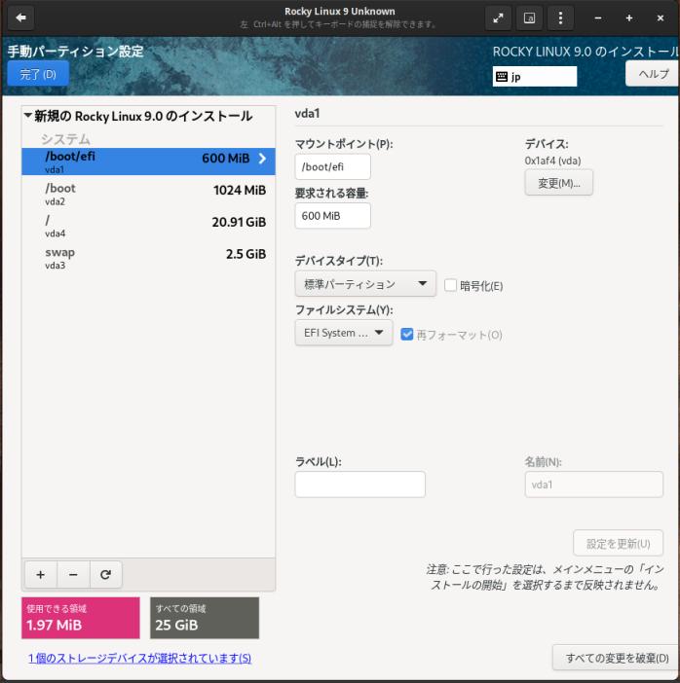680x683 pixels.
Task: Click the システム group heading
Action: point(65,139)
